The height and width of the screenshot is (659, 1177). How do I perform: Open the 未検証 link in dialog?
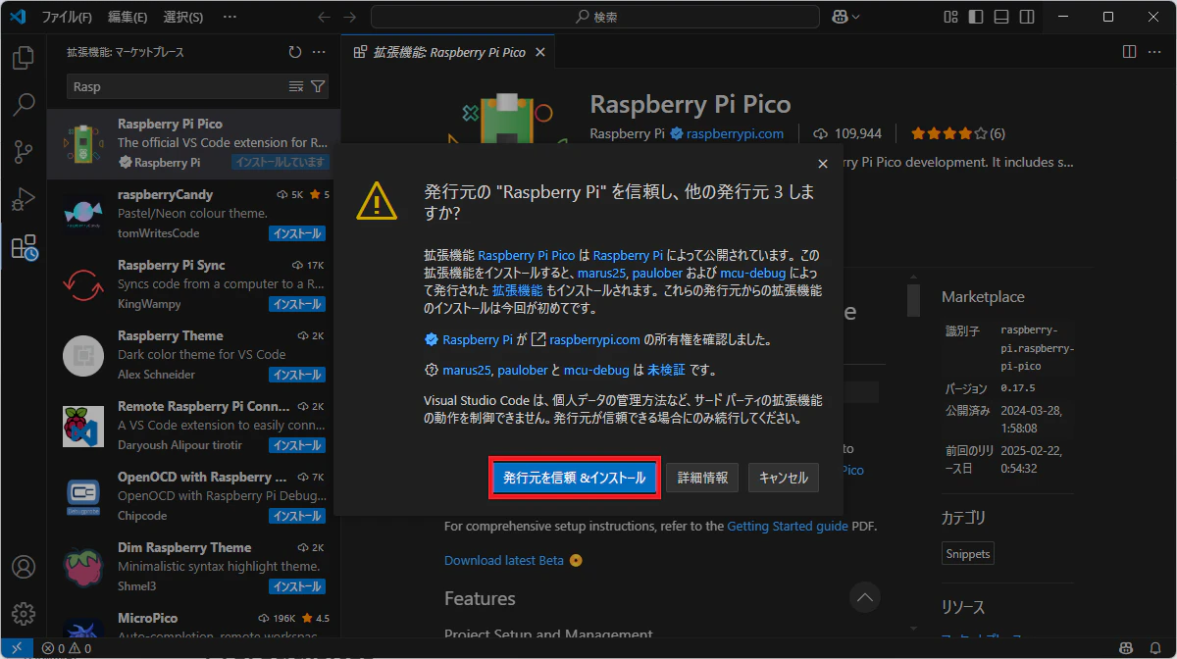pos(666,371)
